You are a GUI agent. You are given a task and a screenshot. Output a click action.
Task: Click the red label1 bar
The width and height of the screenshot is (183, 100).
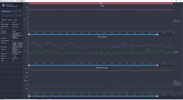(101, 3)
